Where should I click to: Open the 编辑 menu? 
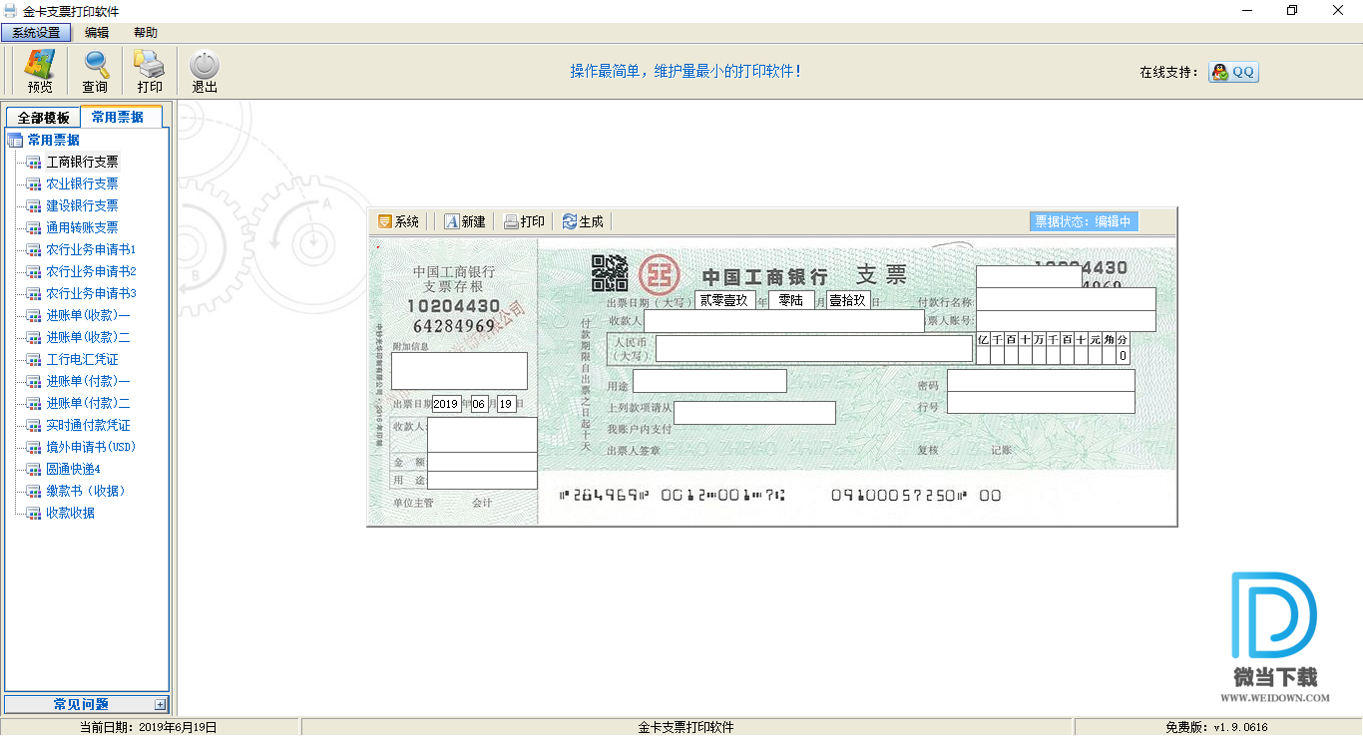[97, 33]
